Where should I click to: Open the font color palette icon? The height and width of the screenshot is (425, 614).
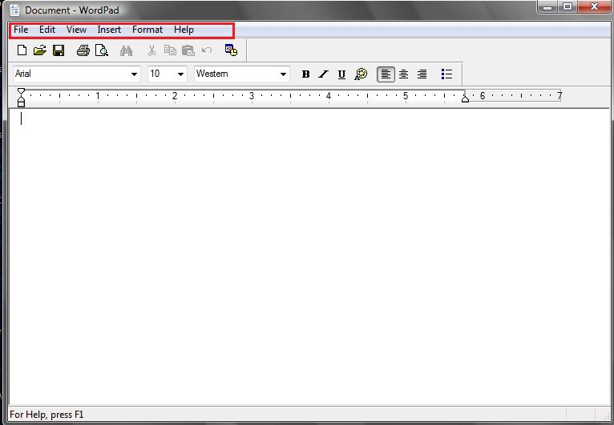pos(361,74)
